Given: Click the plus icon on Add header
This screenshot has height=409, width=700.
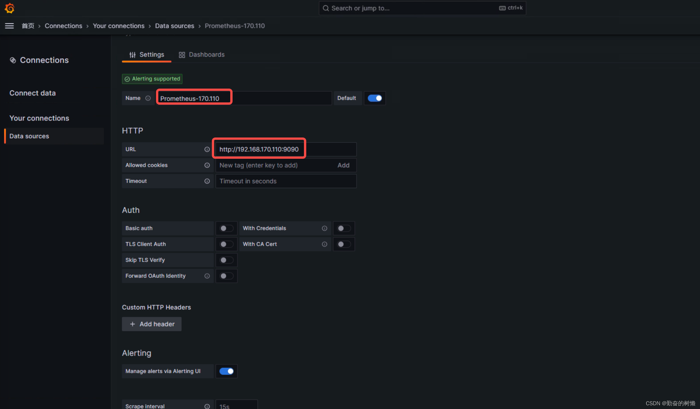Looking at the screenshot, I should [x=132, y=324].
